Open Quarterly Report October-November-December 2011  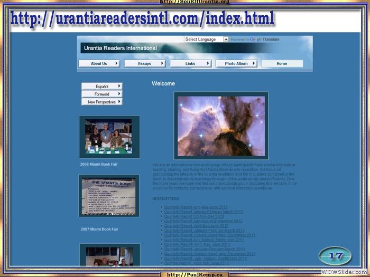[x=210, y=235]
